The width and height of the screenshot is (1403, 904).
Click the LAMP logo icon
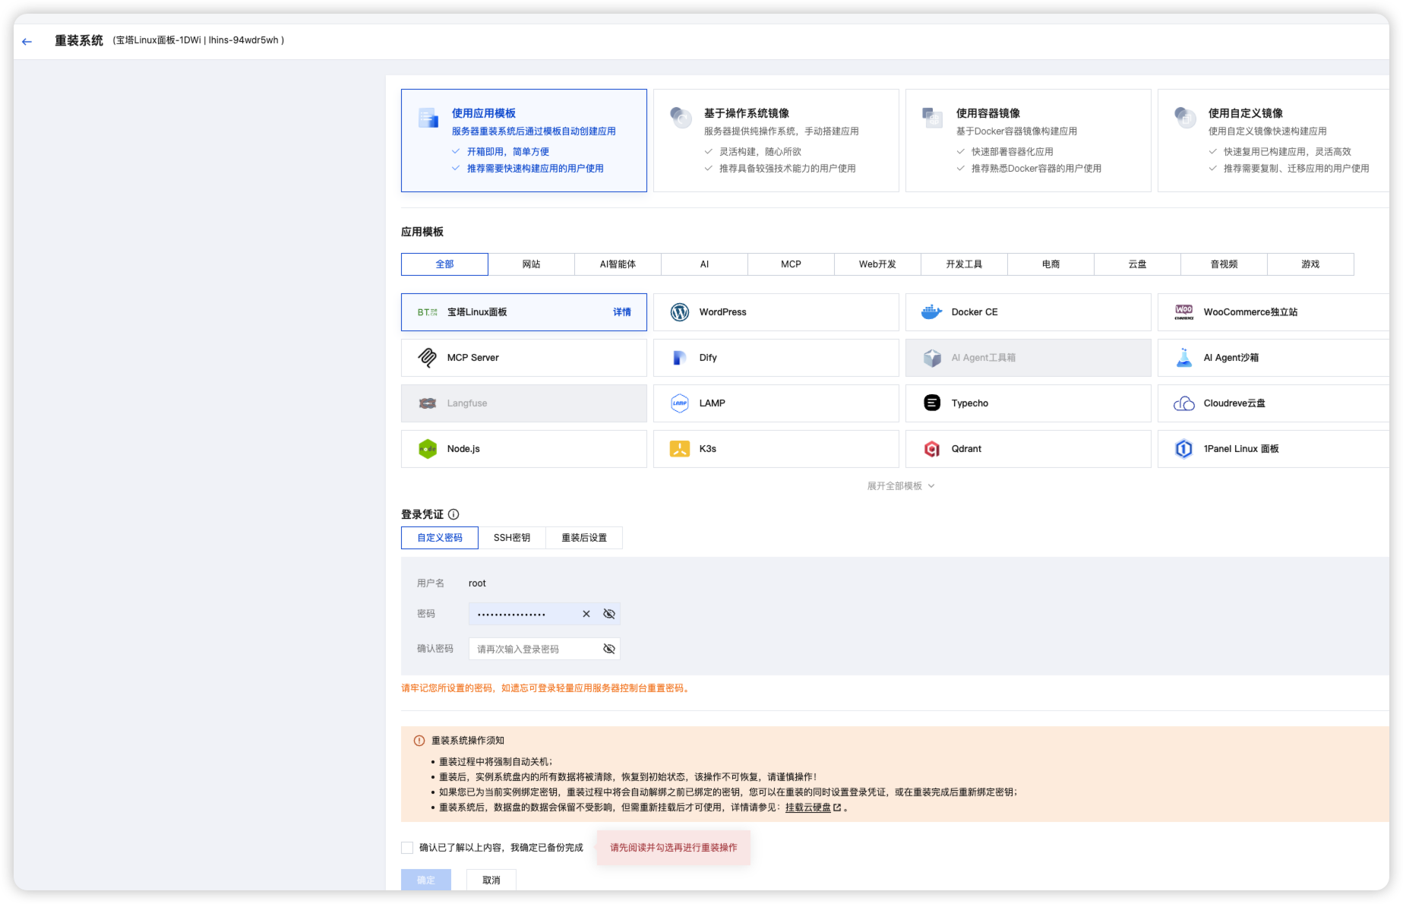pos(680,403)
